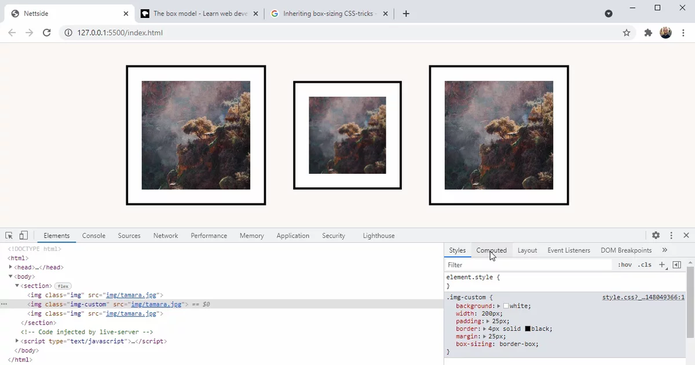The image size is (695, 365).
Task: Open DevTools three-dot customize menu
Action: [671, 235]
